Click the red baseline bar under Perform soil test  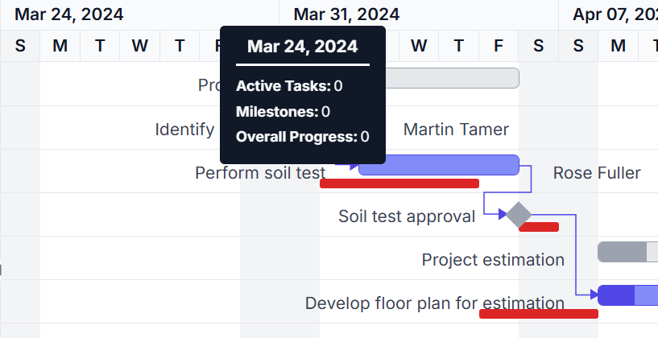(x=399, y=183)
